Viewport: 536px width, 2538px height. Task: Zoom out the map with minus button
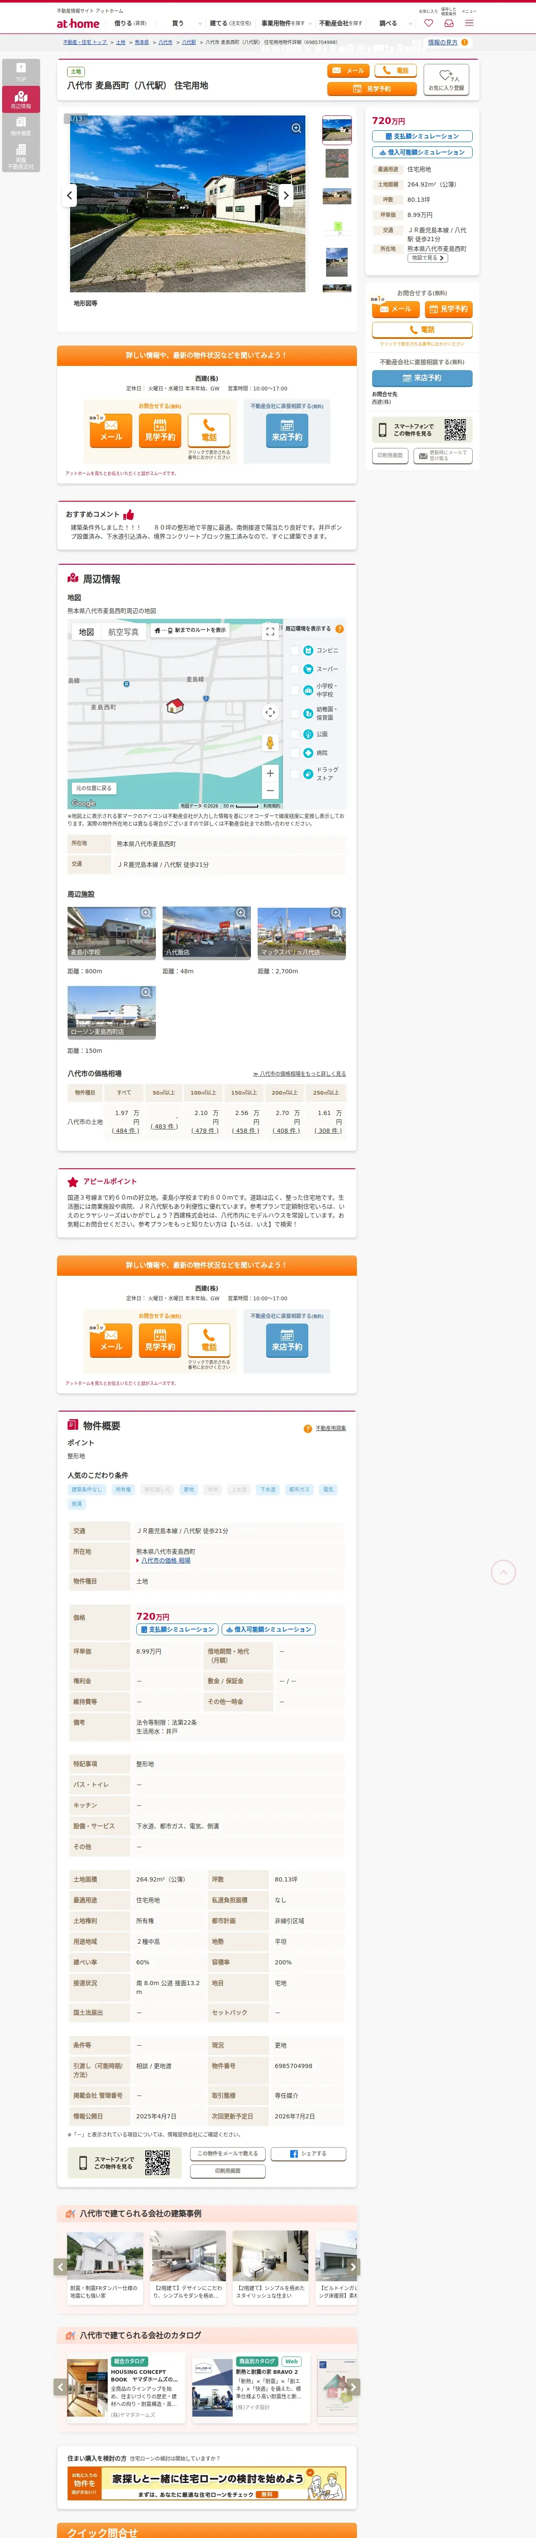point(270,790)
